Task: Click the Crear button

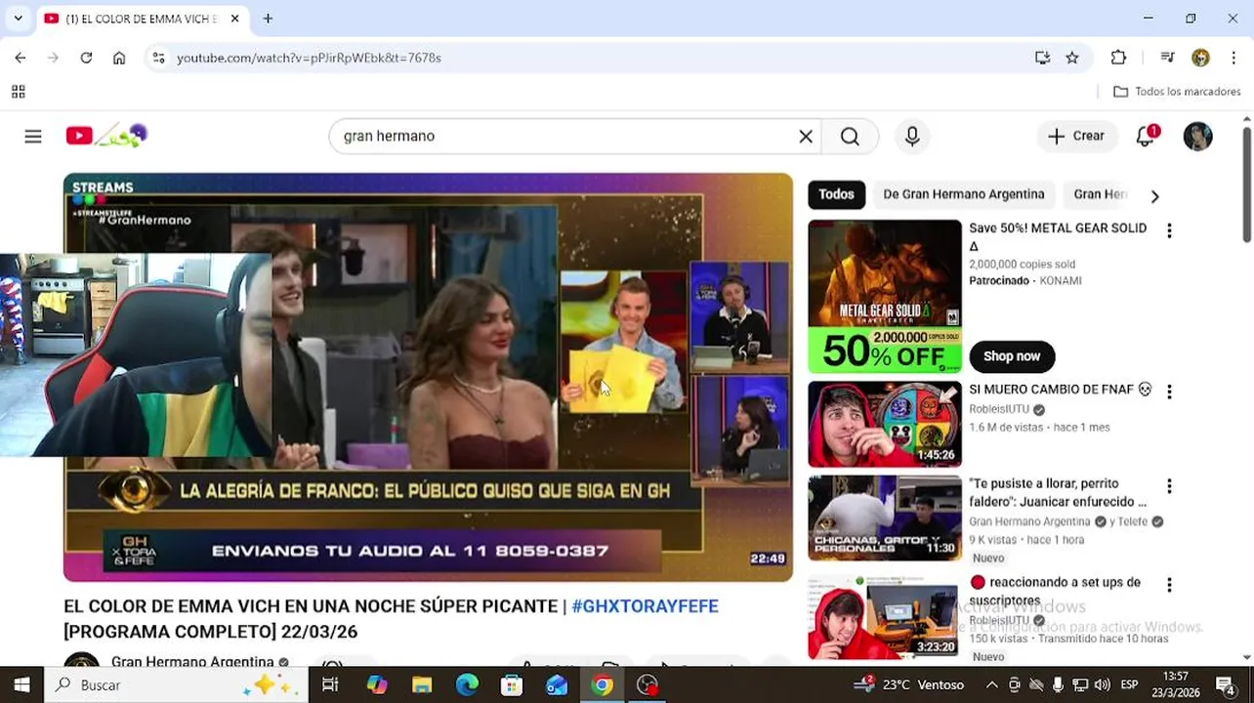Action: (x=1076, y=137)
